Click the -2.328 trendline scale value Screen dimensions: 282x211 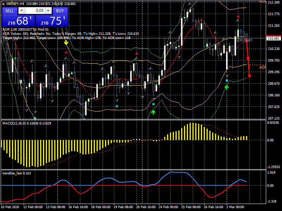click(272, 202)
